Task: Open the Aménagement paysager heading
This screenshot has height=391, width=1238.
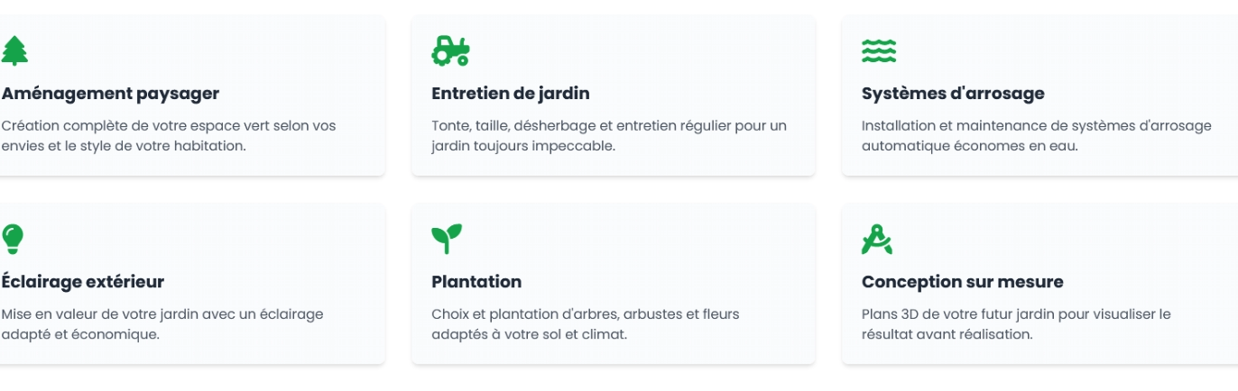Action: coord(110,94)
